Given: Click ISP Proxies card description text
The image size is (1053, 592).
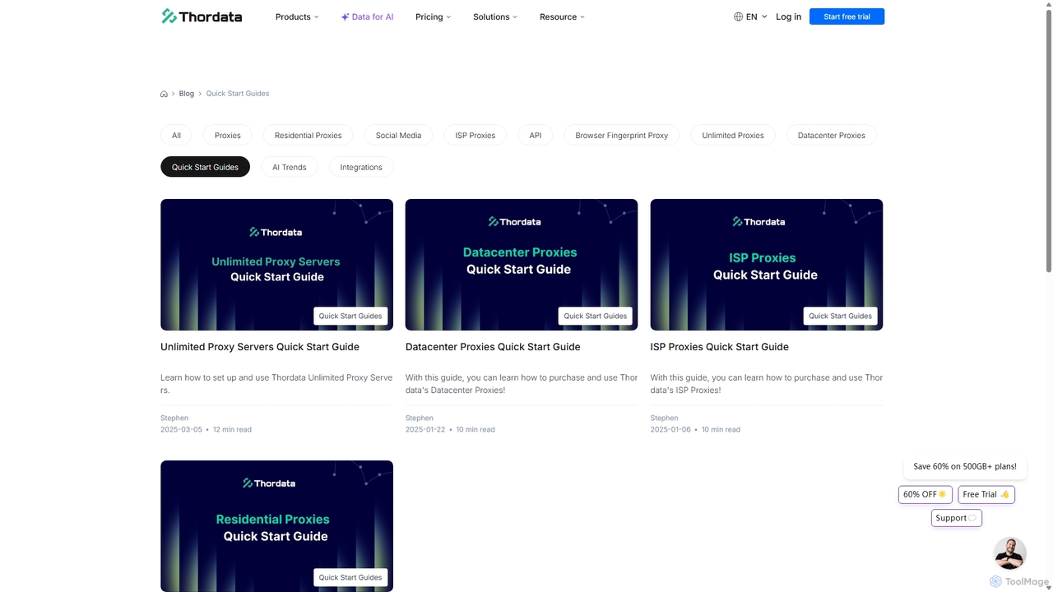Looking at the screenshot, I should (x=767, y=384).
